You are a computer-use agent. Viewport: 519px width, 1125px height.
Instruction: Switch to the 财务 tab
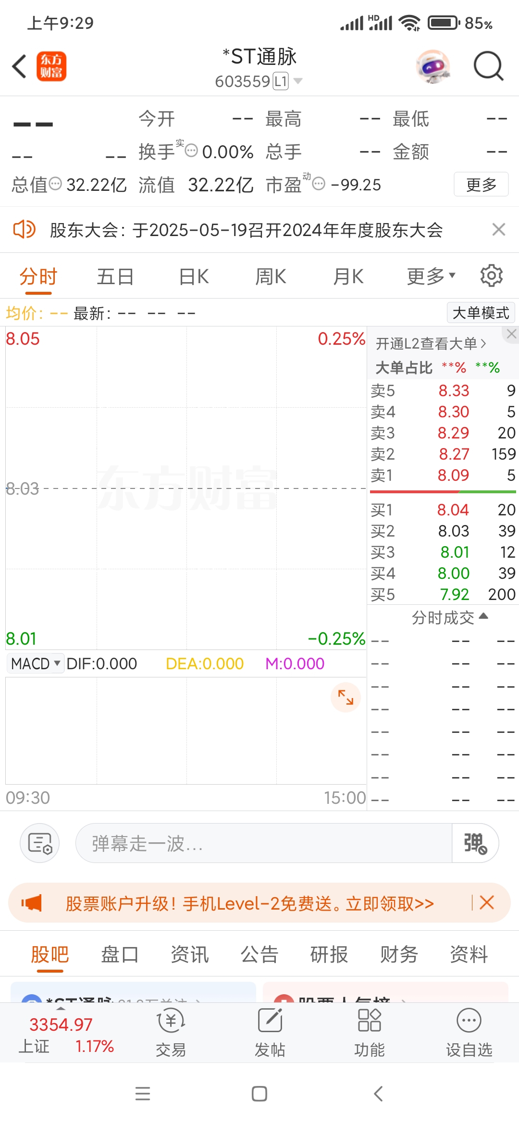pos(399,954)
